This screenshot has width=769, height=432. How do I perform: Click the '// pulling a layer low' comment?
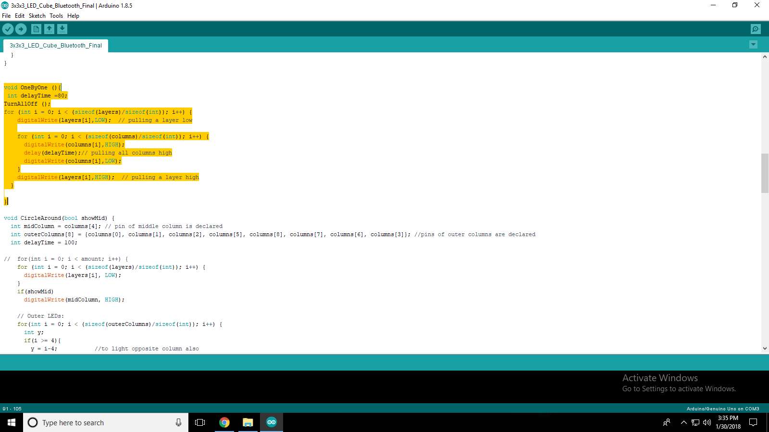point(155,120)
